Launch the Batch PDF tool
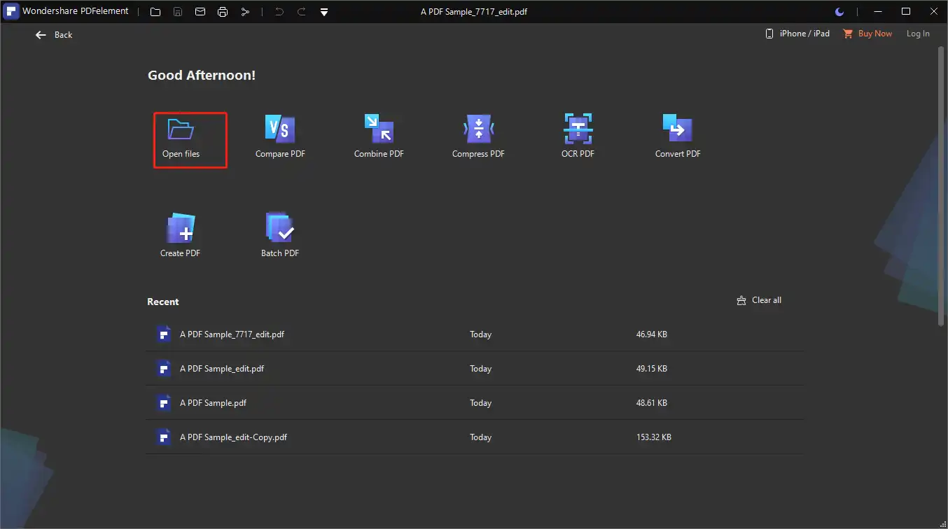The width and height of the screenshot is (948, 529). (x=280, y=236)
